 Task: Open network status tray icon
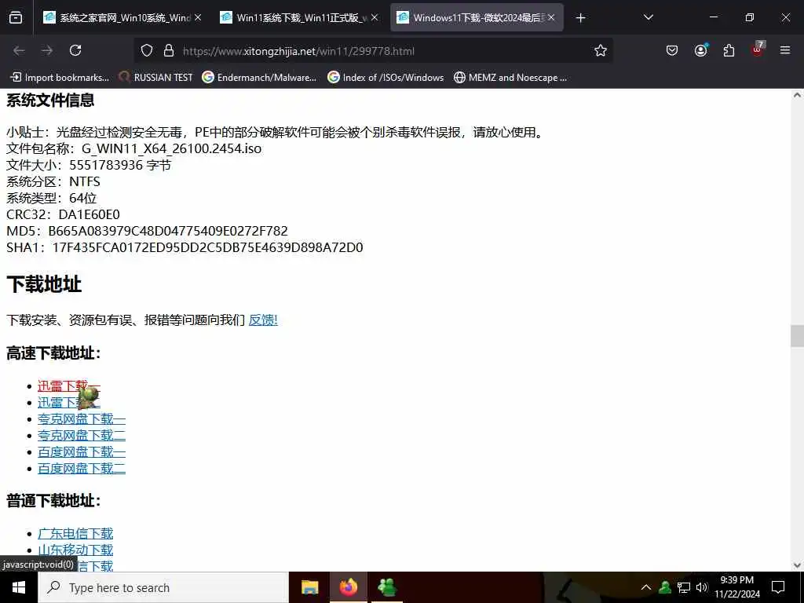pyautogui.click(x=684, y=587)
